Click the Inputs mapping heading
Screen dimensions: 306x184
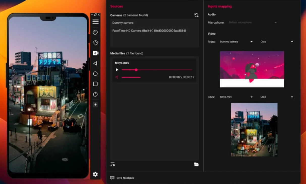click(220, 6)
